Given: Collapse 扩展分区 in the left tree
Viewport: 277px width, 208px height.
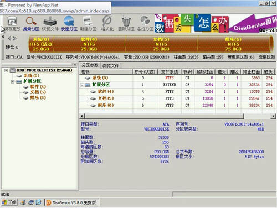Looking at the screenshot, I should [13, 81].
